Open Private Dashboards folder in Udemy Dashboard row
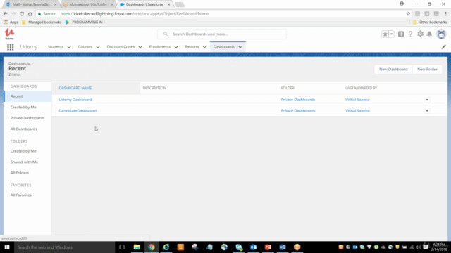 (x=298, y=100)
